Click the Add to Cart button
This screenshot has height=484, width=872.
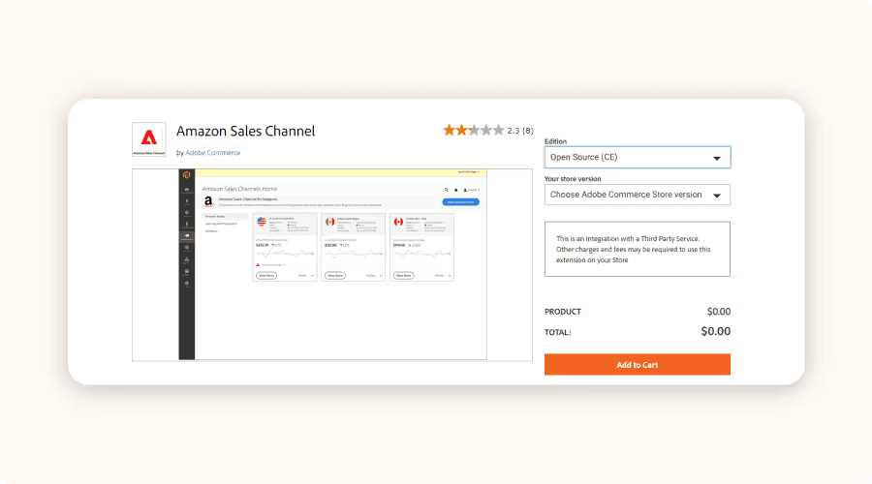click(x=638, y=365)
